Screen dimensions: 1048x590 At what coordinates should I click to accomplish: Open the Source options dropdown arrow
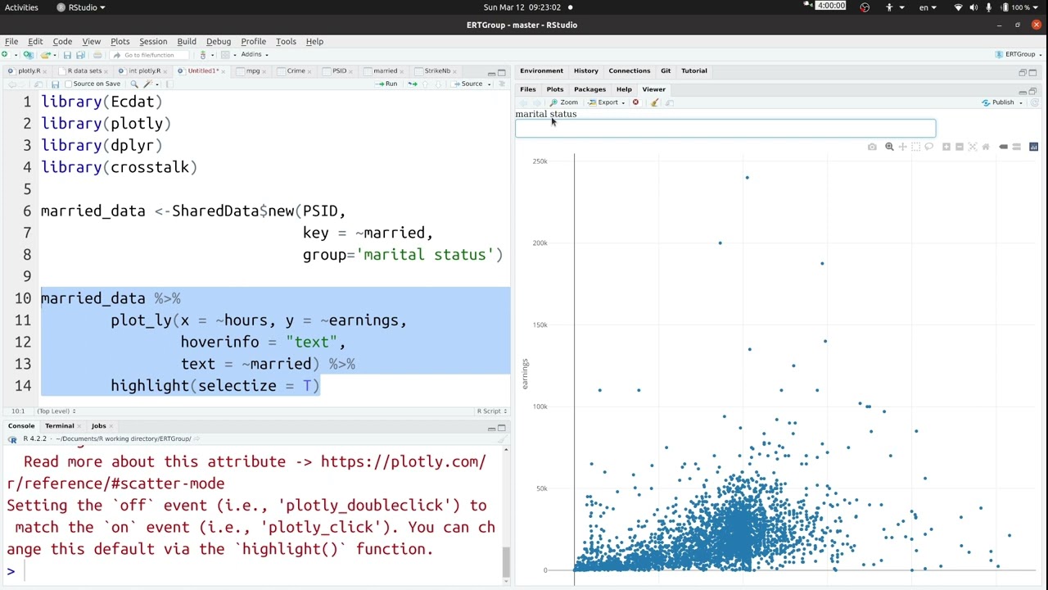click(489, 84)
